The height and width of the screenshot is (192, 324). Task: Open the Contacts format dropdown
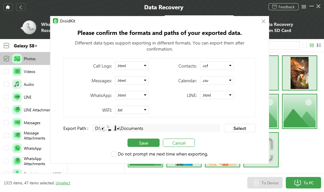click(x=217, y=66)
